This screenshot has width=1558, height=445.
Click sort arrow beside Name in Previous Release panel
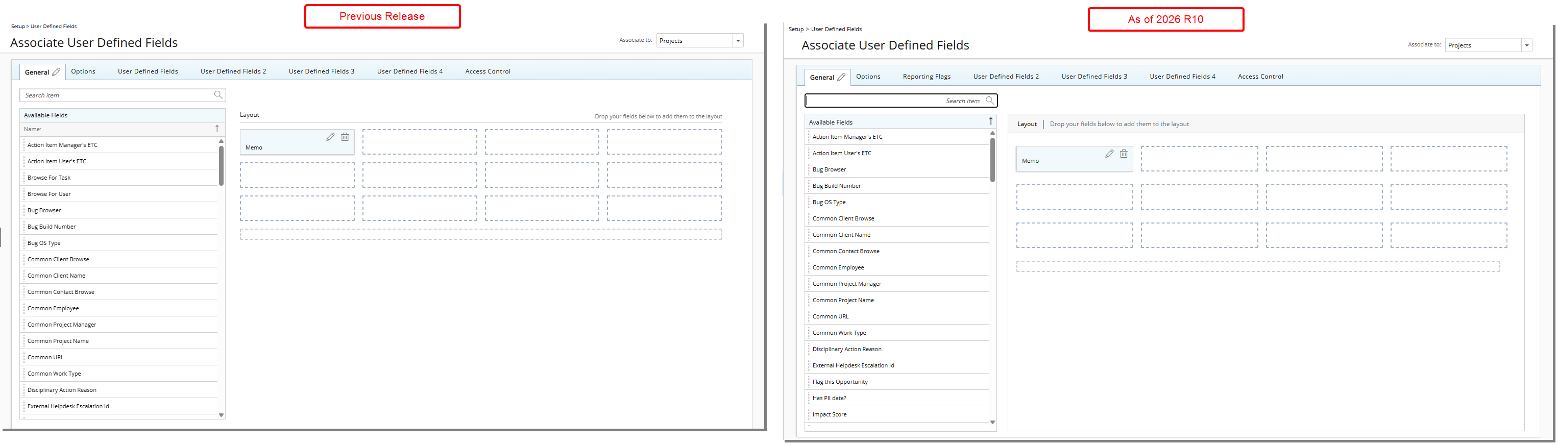217,129
